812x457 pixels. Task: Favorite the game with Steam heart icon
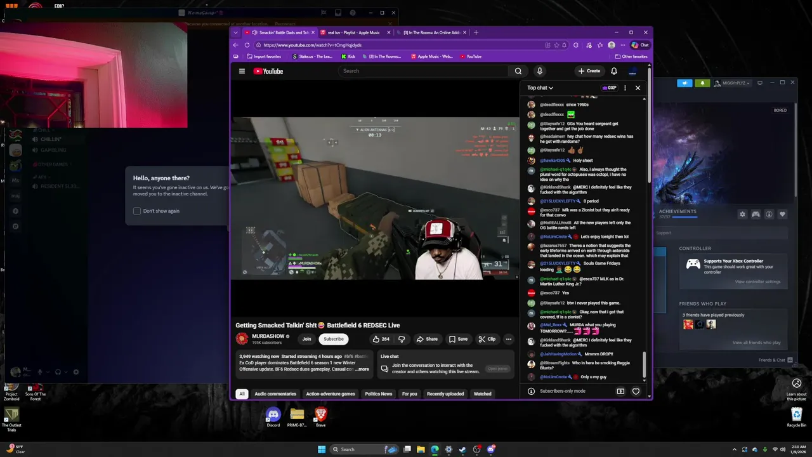click(x=782, y=215)
